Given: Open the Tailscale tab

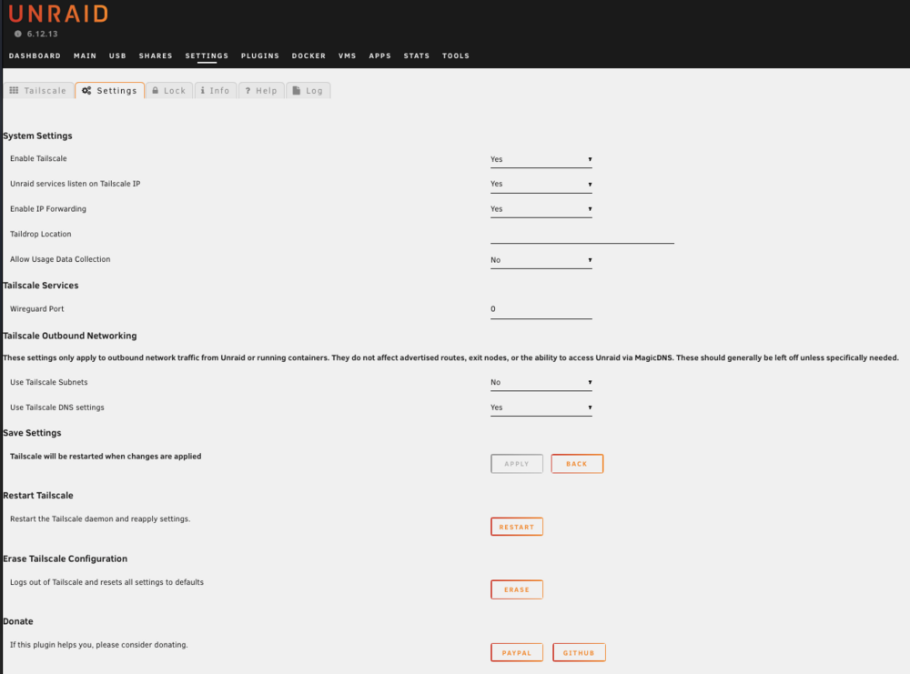Looking at the screenshot, I should (38, 90).
